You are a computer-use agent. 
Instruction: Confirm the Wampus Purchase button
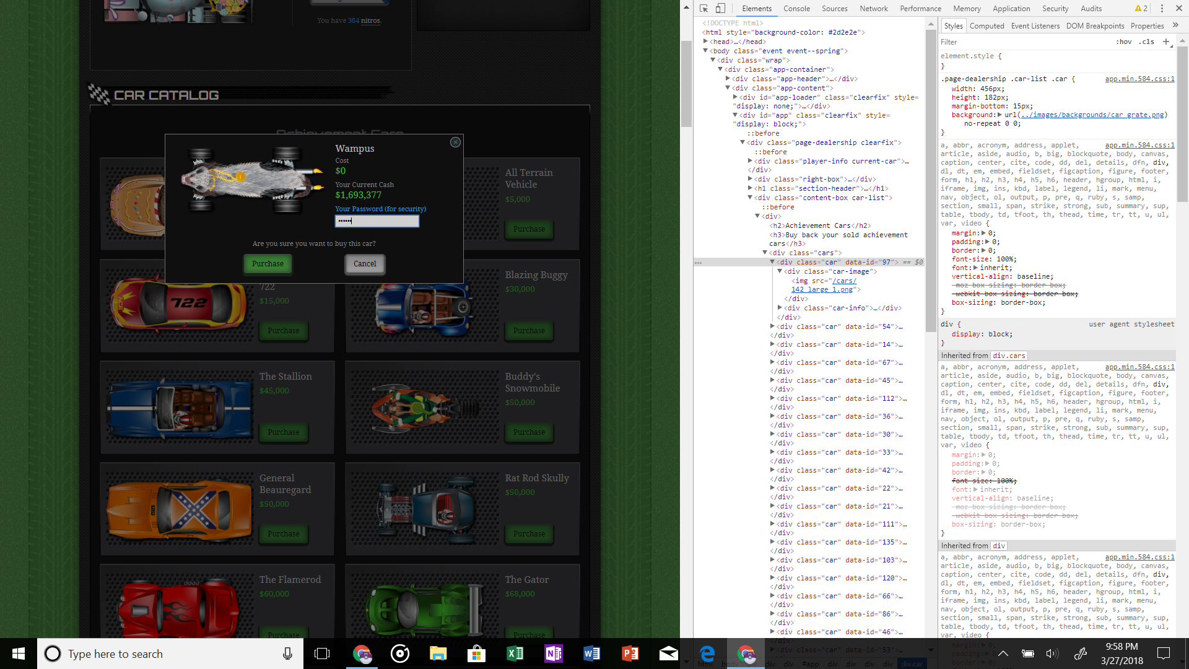click(x=268, y=264)
